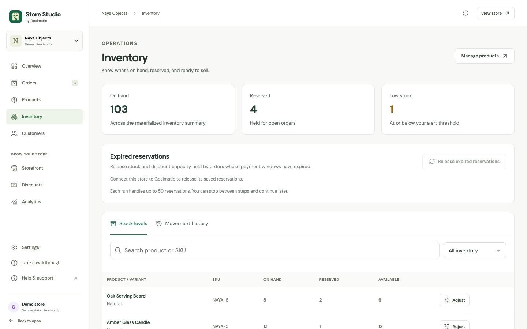Click the Naya Objects breadcrumb
This screenshot has width=527, height=329.
115,13
